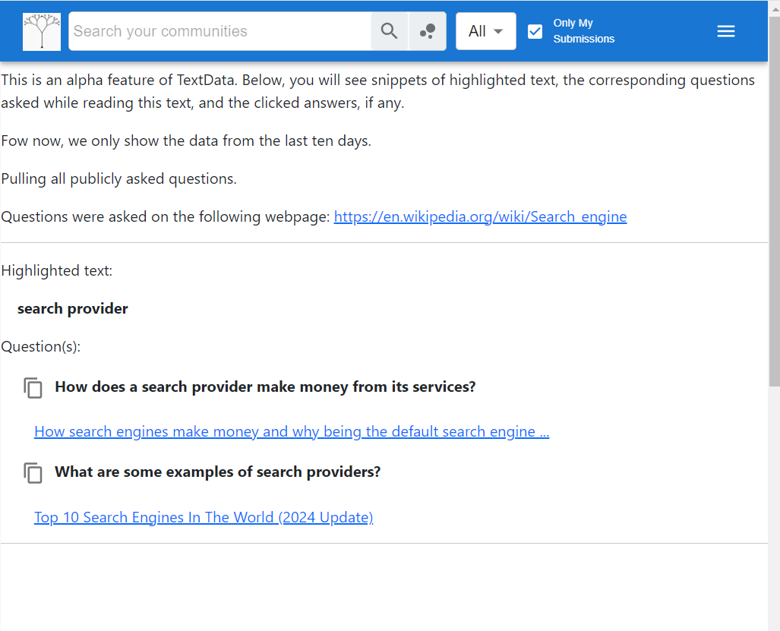The height and width of the screenshot is (631, 780).
Task: Click the scrollbar track below the thumb
Action: tap(774, 509)
